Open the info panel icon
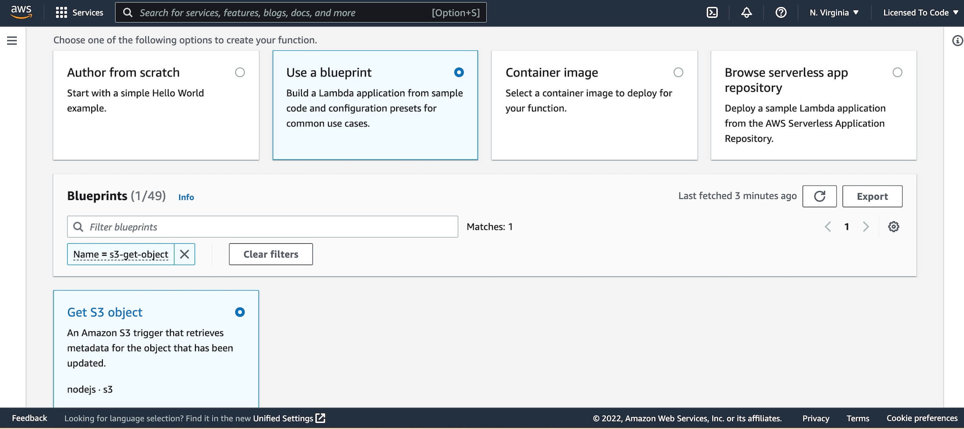The image size is (964, 429). click(957, 41)
